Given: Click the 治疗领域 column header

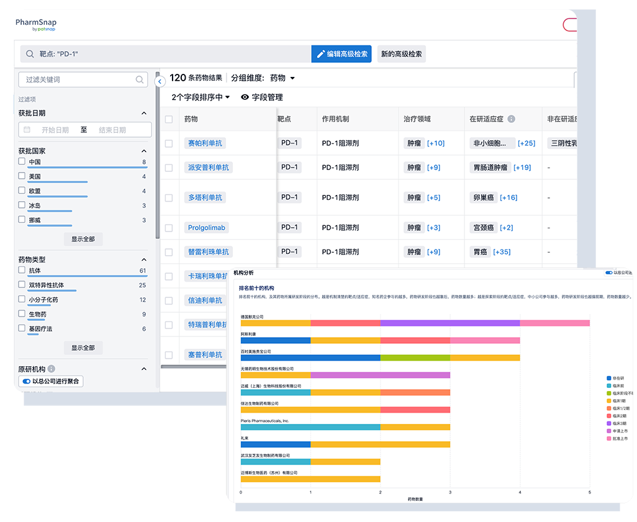Looking at the screenshot, I should [417, 119].
